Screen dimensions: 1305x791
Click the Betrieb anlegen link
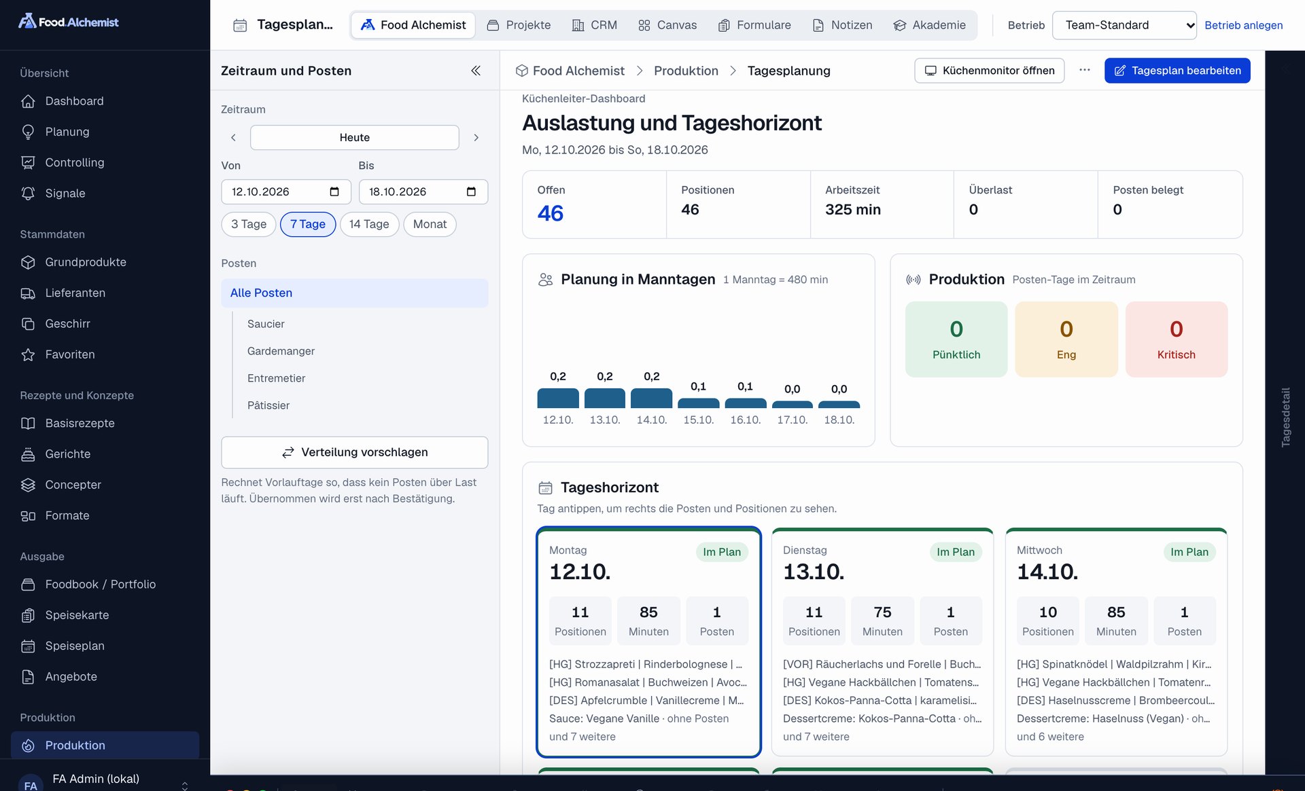click(x=1243, y=25)
